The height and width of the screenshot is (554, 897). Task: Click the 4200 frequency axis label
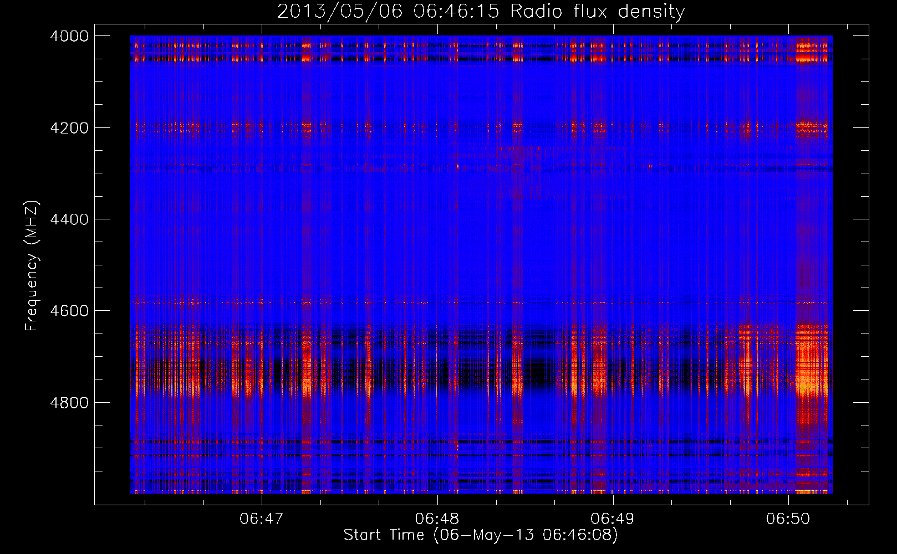[x=69, y=128]
